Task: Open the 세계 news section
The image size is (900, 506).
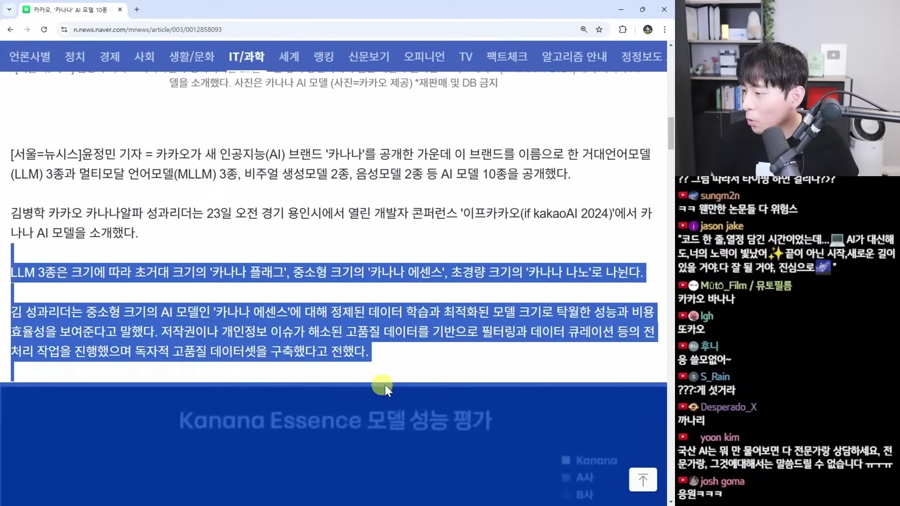Action: [x=289, y=57]
